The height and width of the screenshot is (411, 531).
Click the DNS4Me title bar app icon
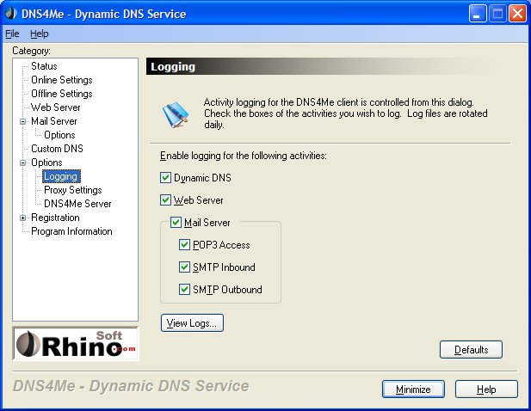tap(11, 14)
